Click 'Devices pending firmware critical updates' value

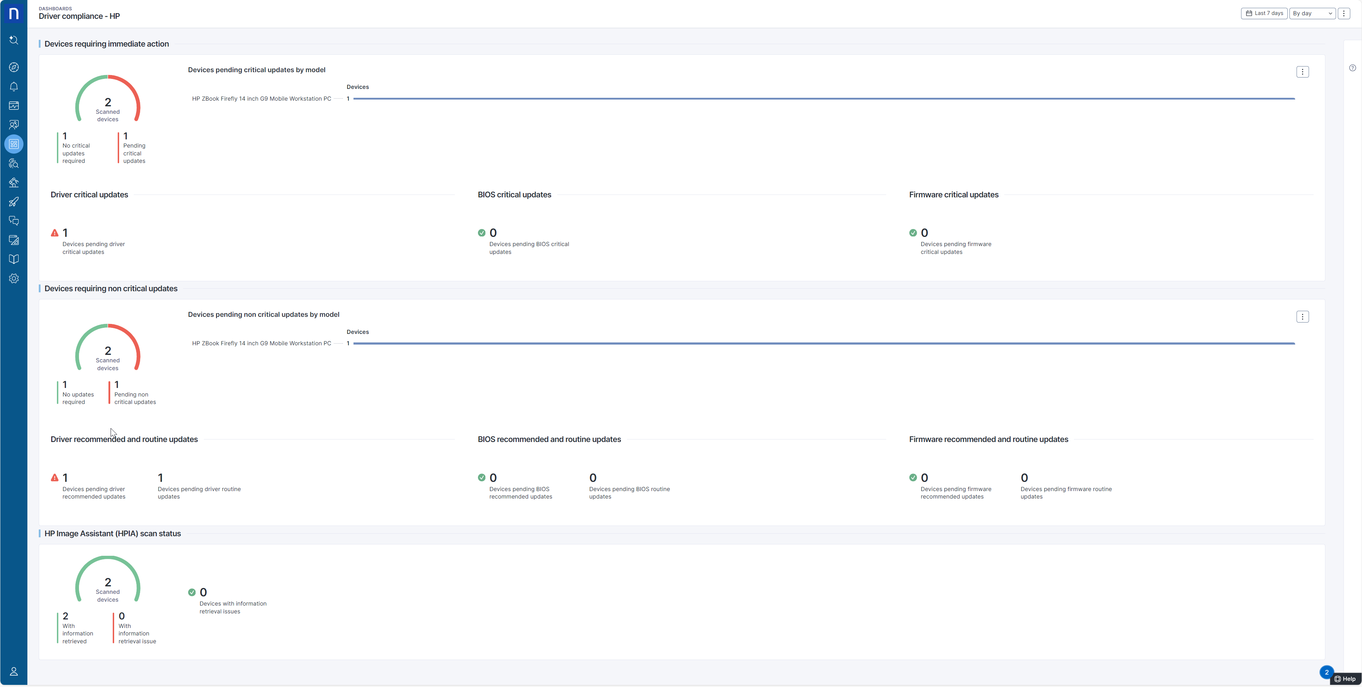click(924, 233)
